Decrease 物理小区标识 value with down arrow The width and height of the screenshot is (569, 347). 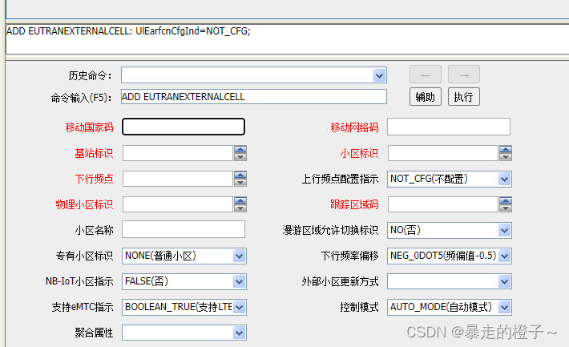click(240, 208)
